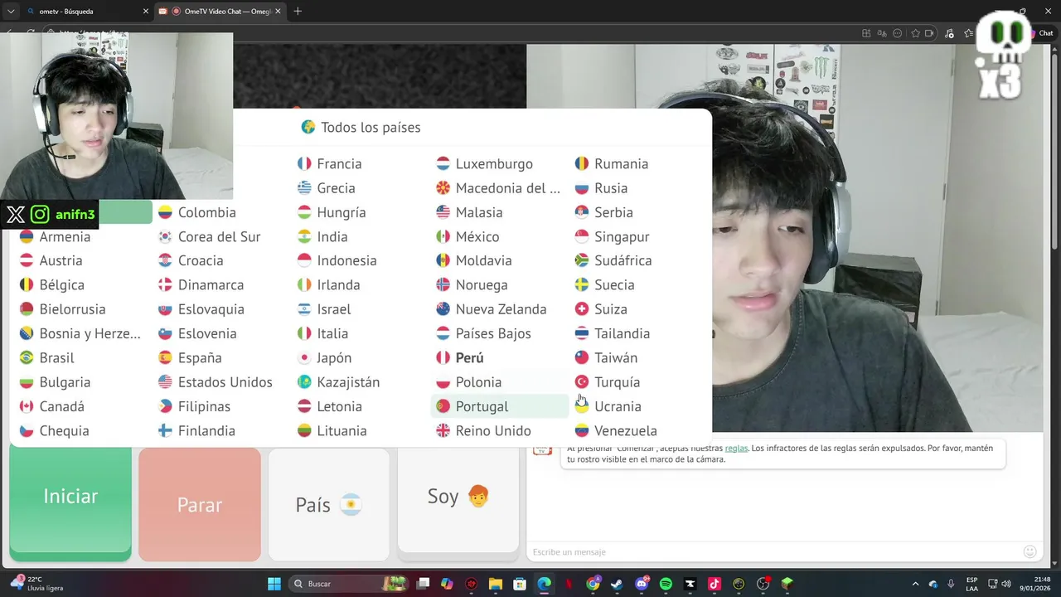The image size is (1061, 597).
Task: Open Copilot from the taskbar
Action: pos(447,584)
